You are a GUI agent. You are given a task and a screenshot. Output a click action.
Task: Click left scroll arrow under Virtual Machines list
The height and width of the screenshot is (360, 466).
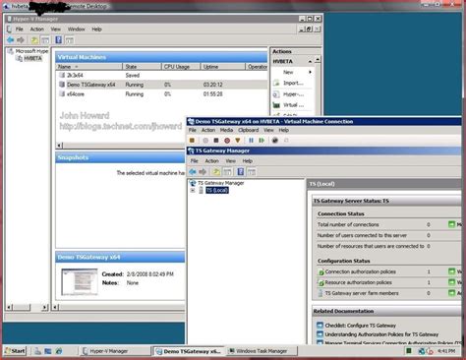[x=59, y=146]
